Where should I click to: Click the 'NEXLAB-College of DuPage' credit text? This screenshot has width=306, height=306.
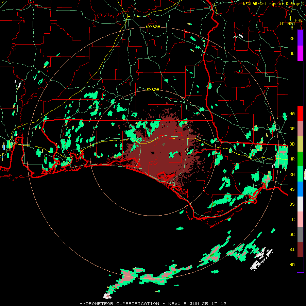click(x=271, y=4)
